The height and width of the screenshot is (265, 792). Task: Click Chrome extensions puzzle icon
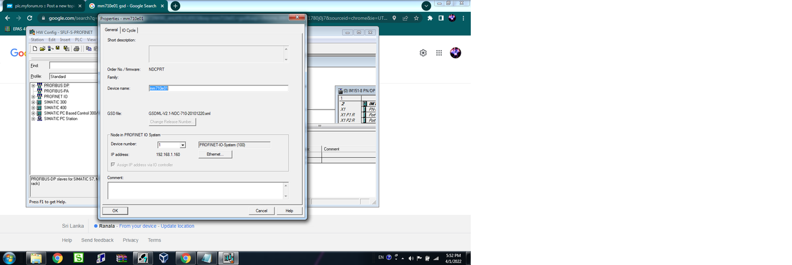[430, 18]
